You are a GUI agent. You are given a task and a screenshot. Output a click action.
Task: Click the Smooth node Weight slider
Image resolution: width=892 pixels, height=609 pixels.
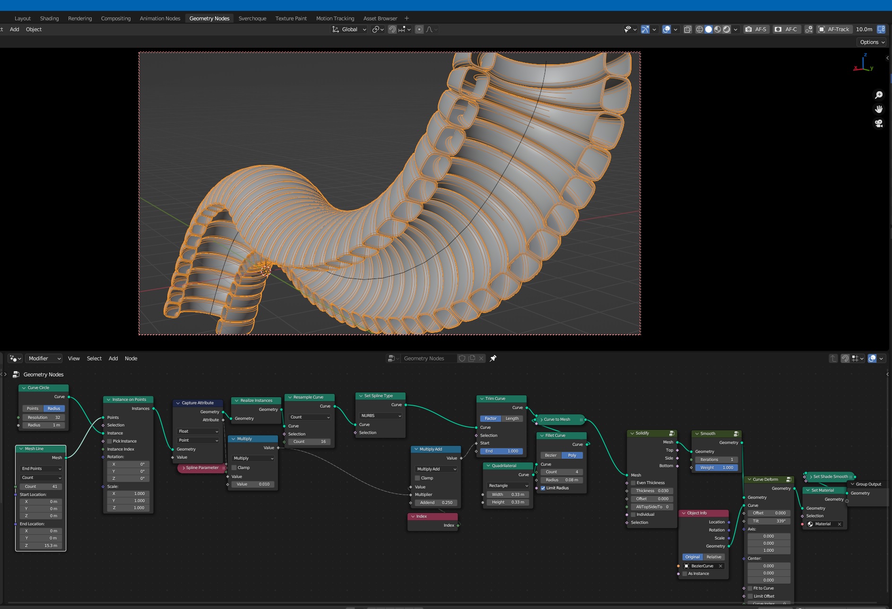click(x=716, y=468)
